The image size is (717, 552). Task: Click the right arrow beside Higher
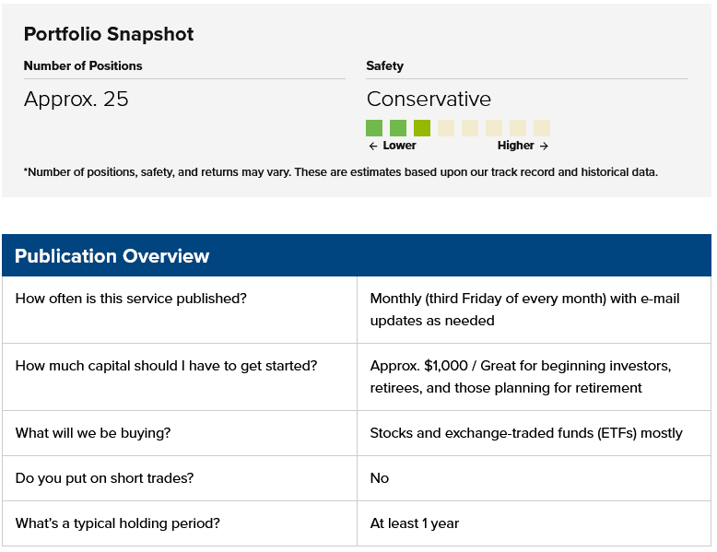pyautogui.click(x=544, y=146)
